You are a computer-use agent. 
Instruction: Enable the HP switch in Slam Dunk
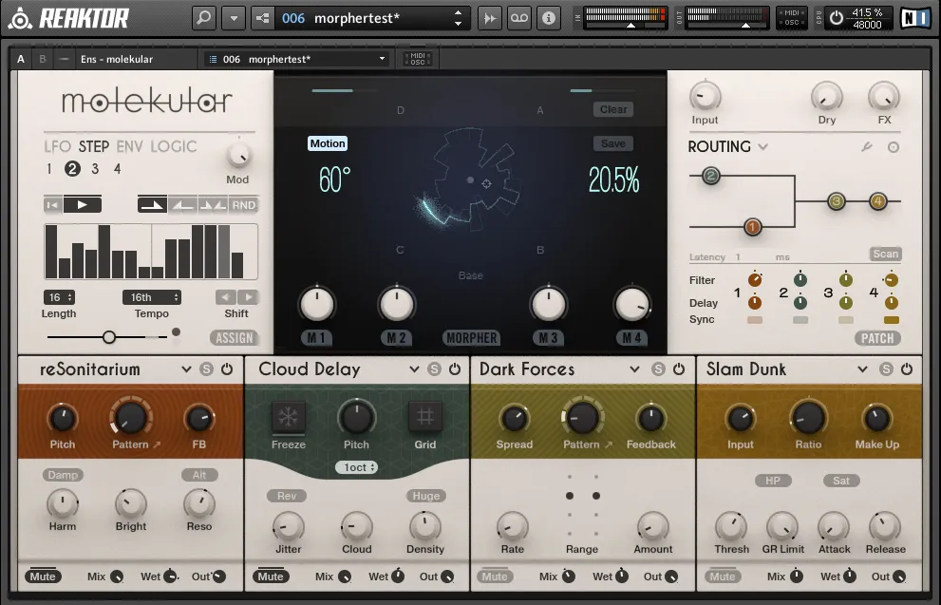click(x=773, y=481)
